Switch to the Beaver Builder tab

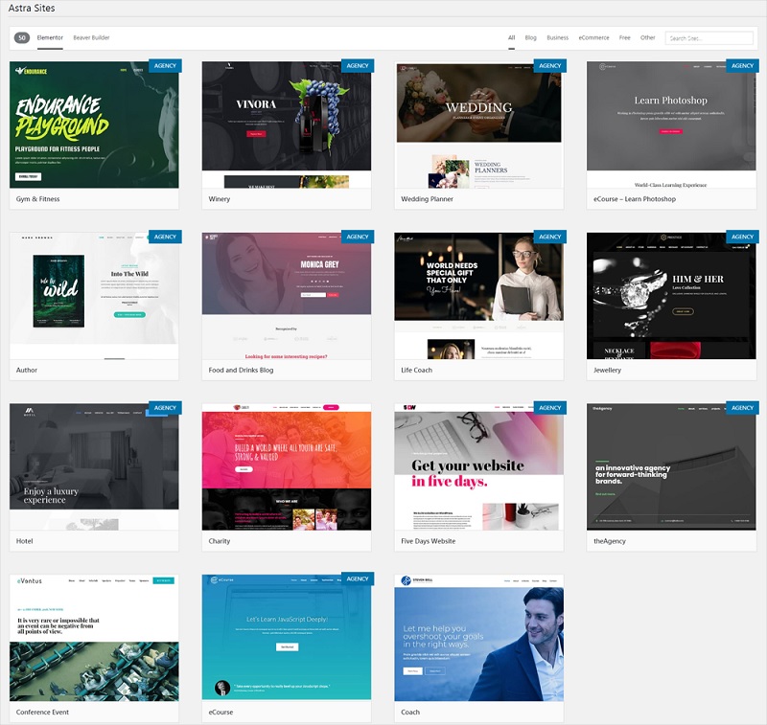(x=91, y=38)
